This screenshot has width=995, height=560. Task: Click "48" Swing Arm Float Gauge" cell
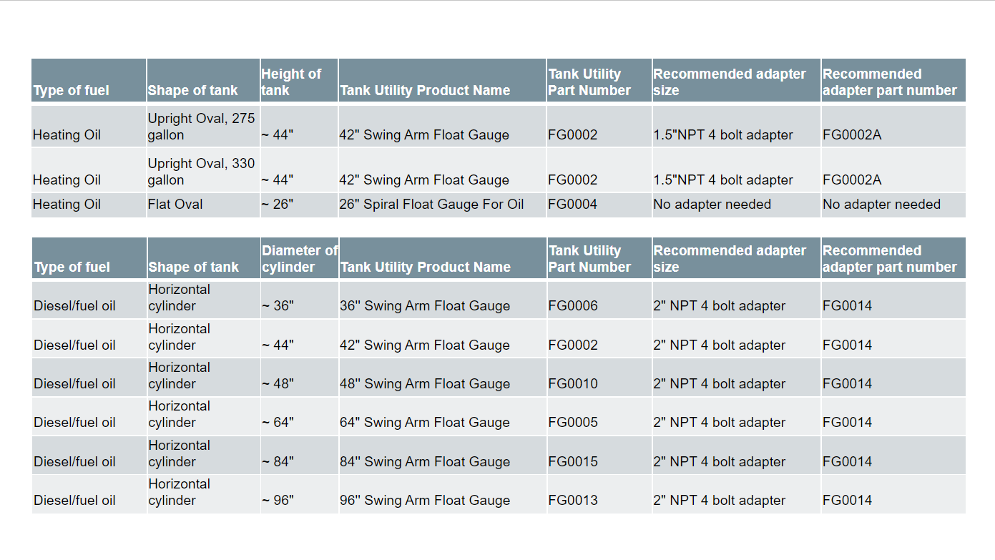tap(442, 378)
